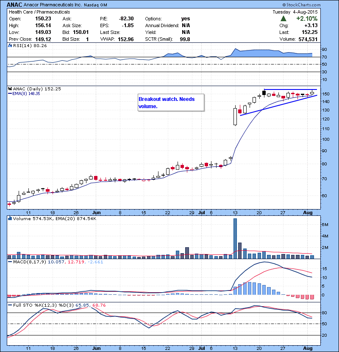Click the MACD histogram value -2.661
The image size is (339, 352).
click(x=95, y=262)
